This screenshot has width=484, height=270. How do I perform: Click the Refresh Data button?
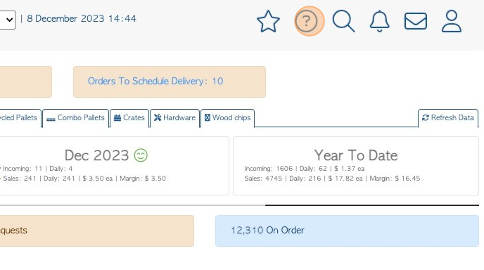[448, 118]
